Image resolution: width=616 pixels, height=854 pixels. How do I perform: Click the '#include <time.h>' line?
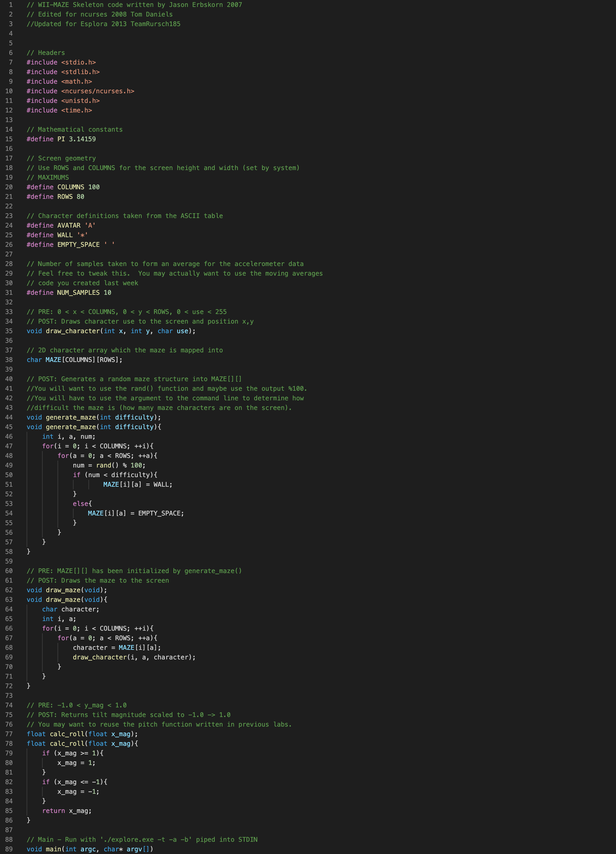pyautogui.click(x=59, y=110)
